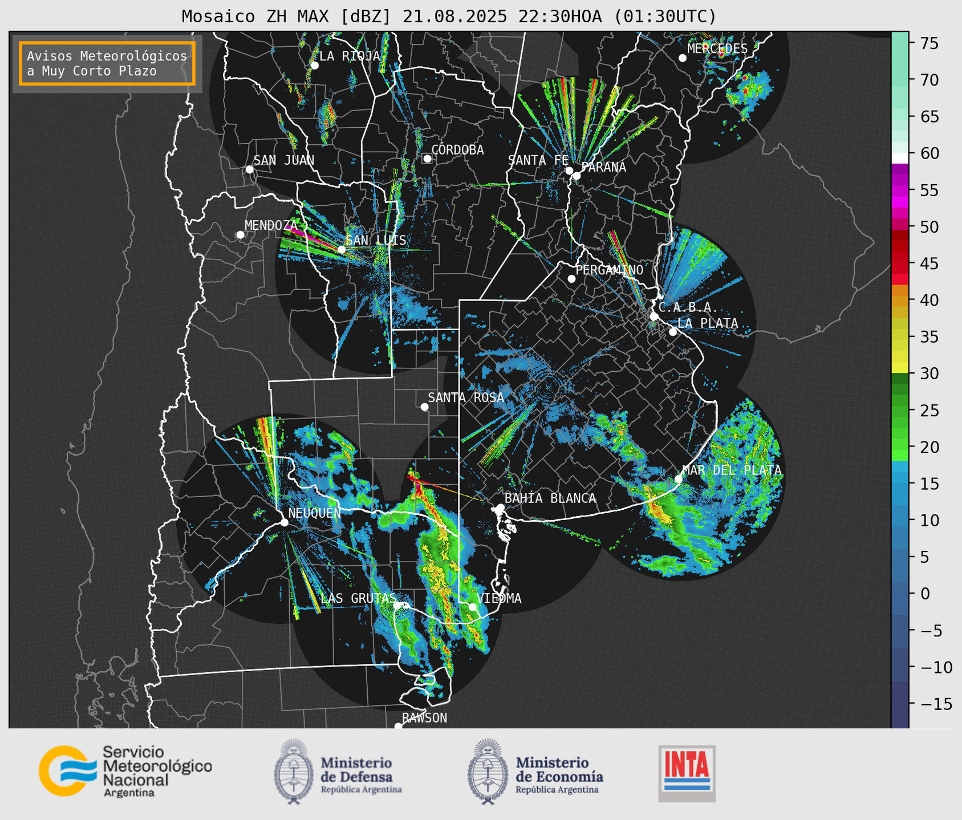This screenshot has width=962, height=820.
Task: Select the SAN JUAN city marker
Action: [249, 169]
